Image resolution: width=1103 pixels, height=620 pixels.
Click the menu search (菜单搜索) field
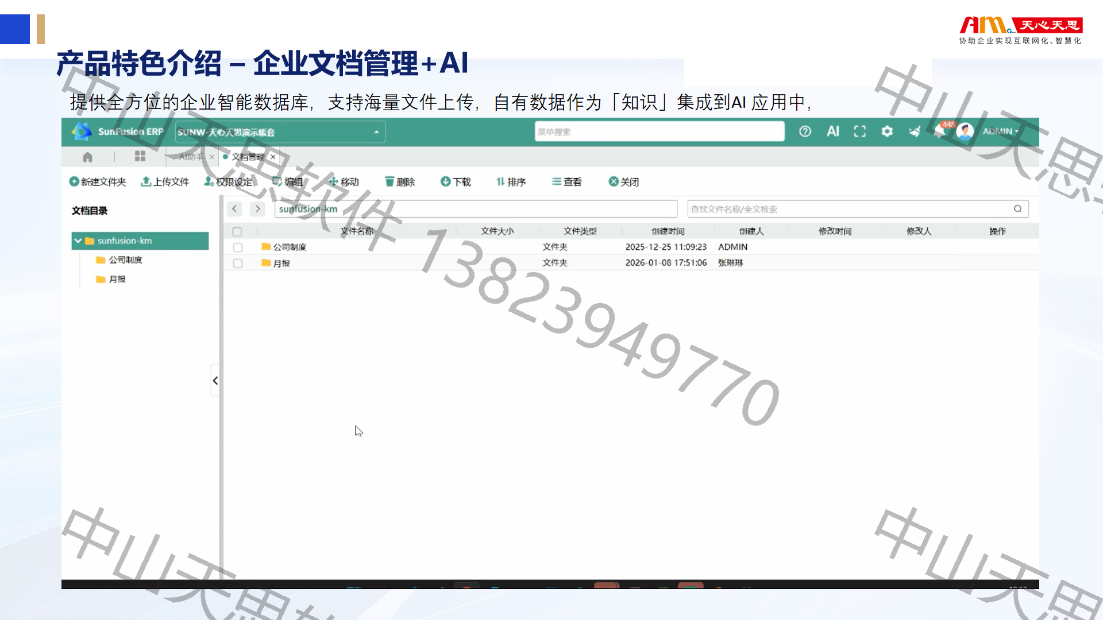point(660,131)
